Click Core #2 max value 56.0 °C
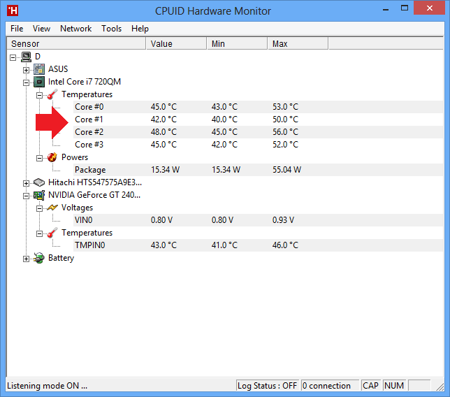 pyautogui.click(x=286, y=132)
